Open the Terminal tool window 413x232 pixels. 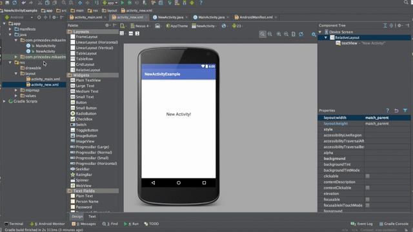[x=14, y=224]
